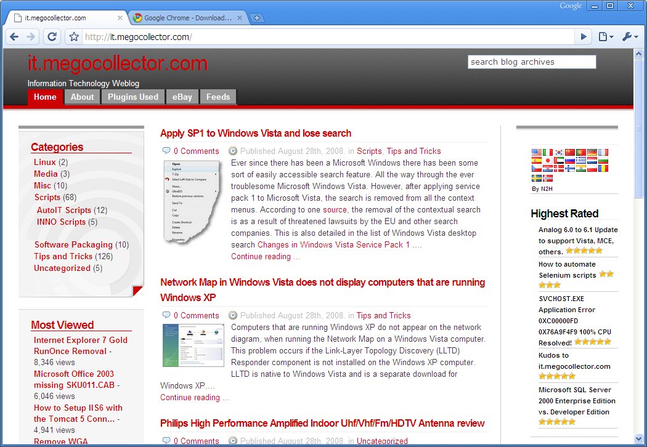Select the Netherlands flag icon
Screen dimensions: 647x447
click(592, 161)
